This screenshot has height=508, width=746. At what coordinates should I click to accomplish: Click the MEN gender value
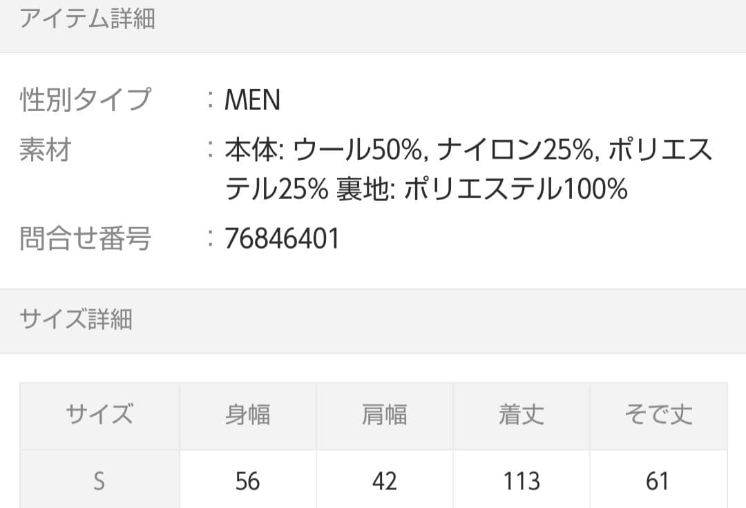pyautogui.click(x=253, y=101)
